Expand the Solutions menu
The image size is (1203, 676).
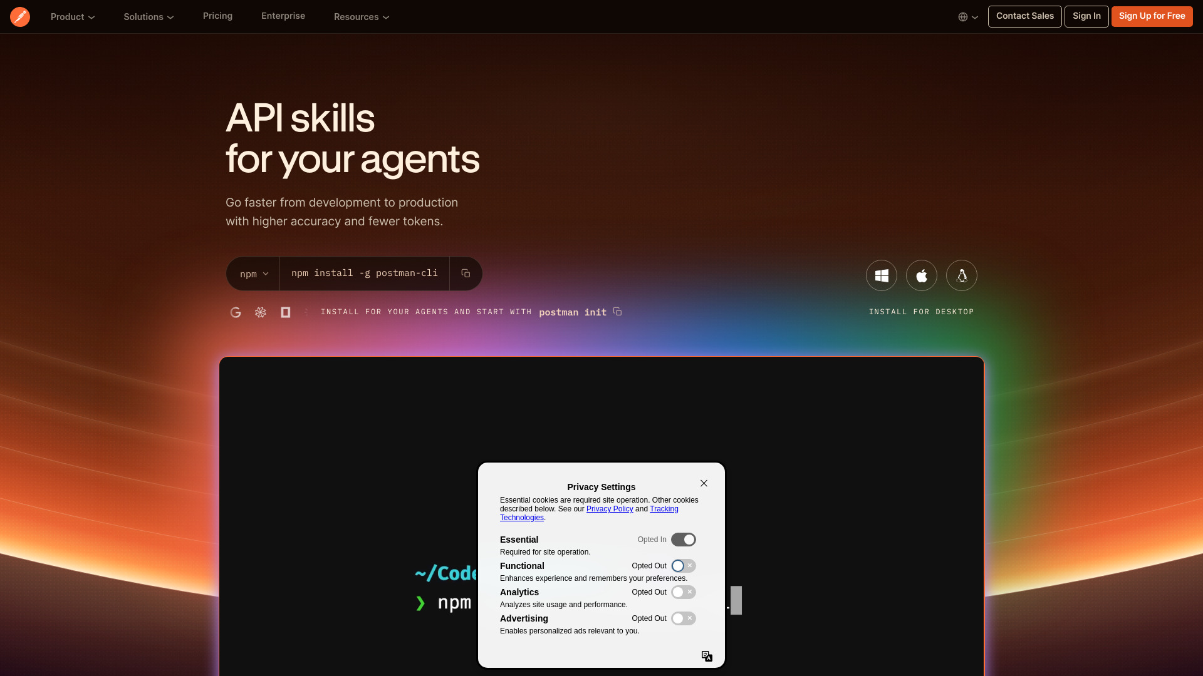(x=148, y=17)
